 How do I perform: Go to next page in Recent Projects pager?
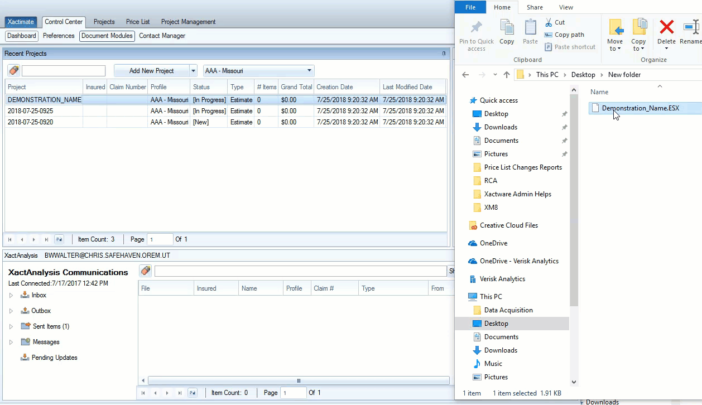click(x=34, y=239)
